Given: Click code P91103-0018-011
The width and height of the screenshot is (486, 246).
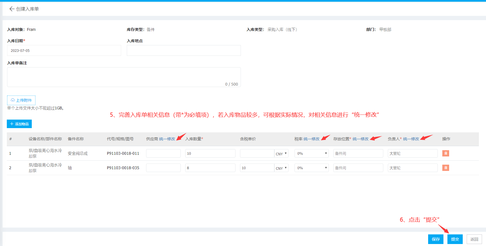Looking at the screenshot, I should 123,153.
